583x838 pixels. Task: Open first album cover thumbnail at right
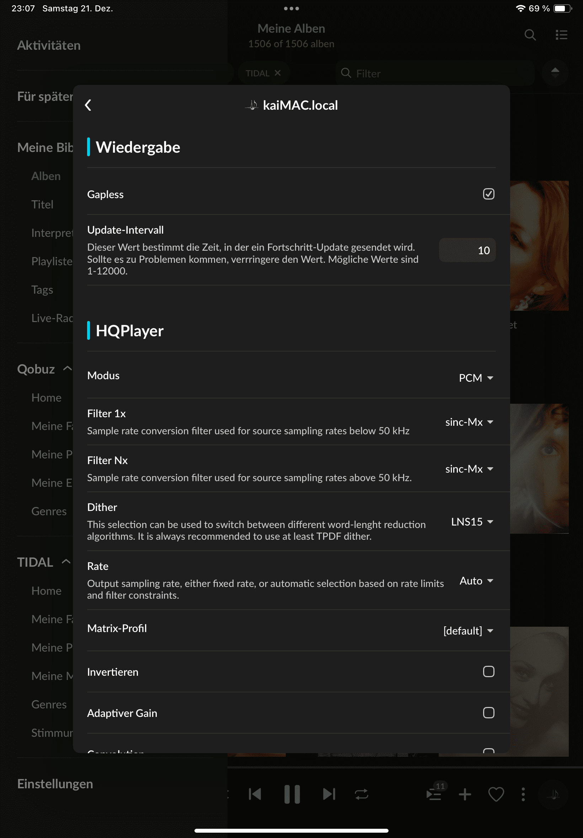click(539, 245)
